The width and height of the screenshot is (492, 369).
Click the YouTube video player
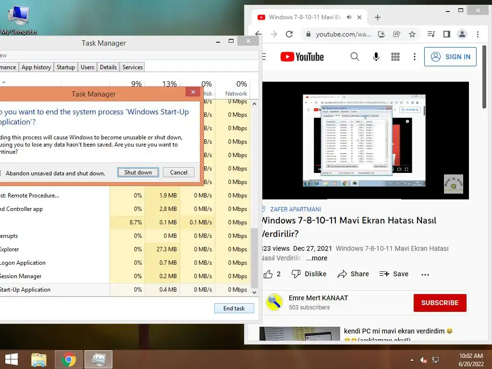pos(366,140)
